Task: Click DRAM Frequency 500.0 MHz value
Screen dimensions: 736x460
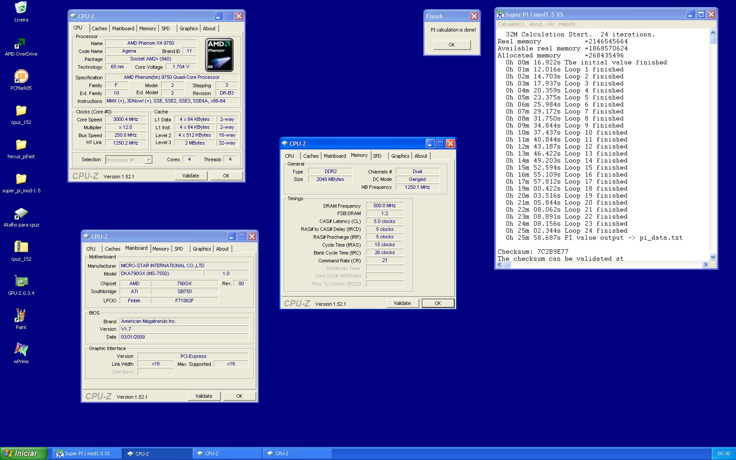Action: click(385, 205)
